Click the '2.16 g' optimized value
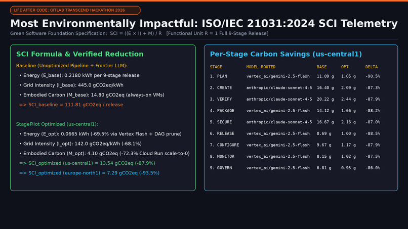 click(348, 122)
